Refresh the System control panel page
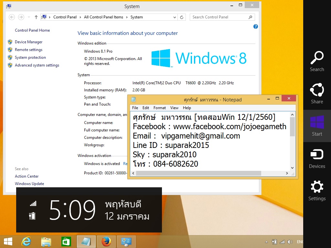The image size is (331, 248). coord(182,17)
